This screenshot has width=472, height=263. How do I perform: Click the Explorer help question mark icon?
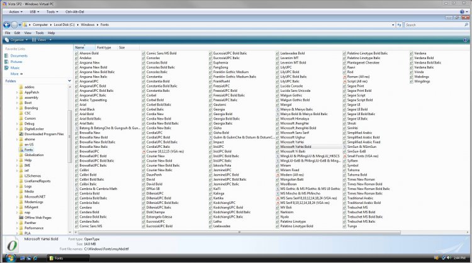tap(465, 39)
